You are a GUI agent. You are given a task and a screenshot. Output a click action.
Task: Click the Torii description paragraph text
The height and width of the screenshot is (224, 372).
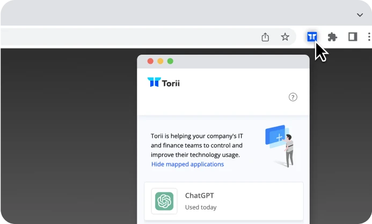197,145
